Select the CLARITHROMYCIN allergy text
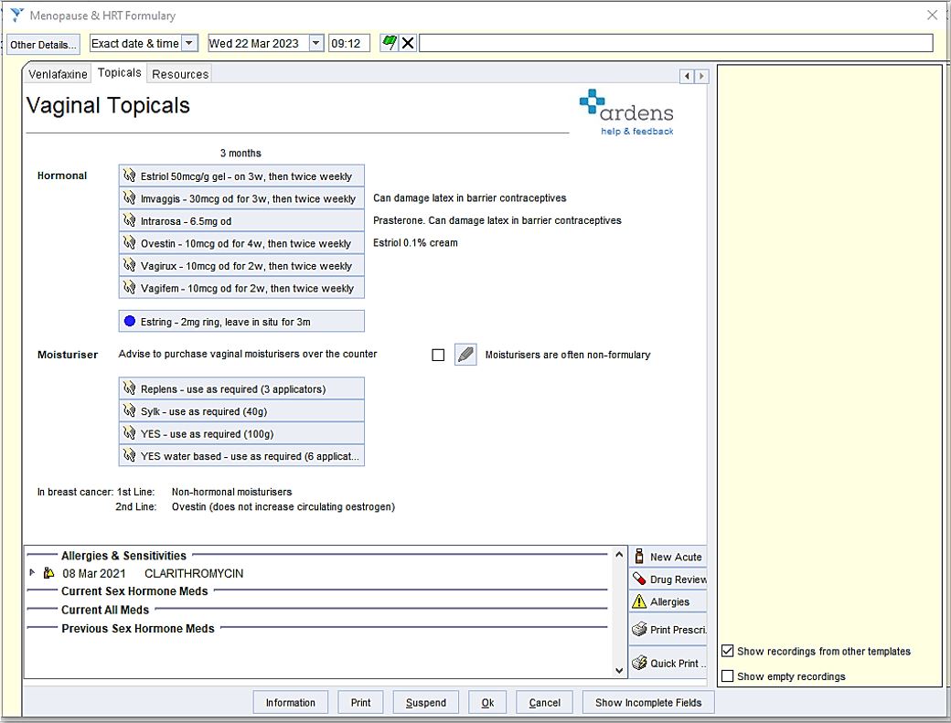The height and width of the screenshot is (723, 951). point(194,573)
